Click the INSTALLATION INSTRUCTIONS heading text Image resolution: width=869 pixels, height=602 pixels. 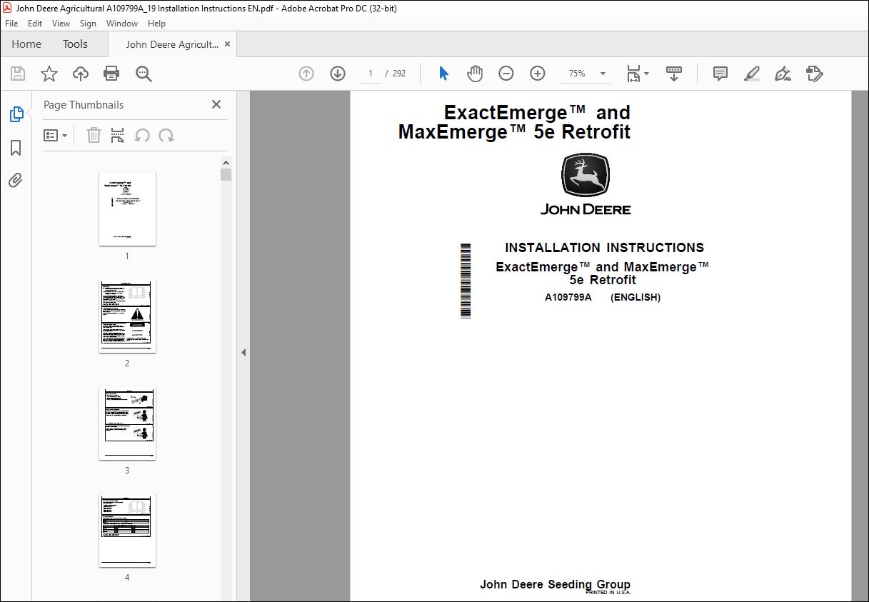(x=604, y=248)
